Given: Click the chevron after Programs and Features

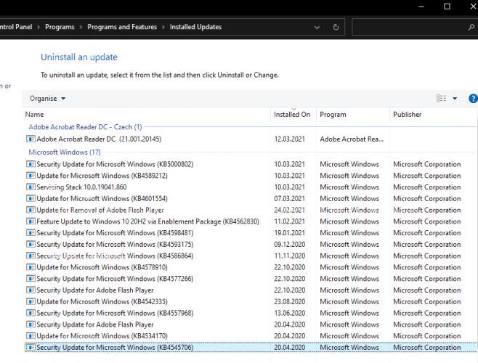Looking at the screenshot, I should (x=163, y=27).
